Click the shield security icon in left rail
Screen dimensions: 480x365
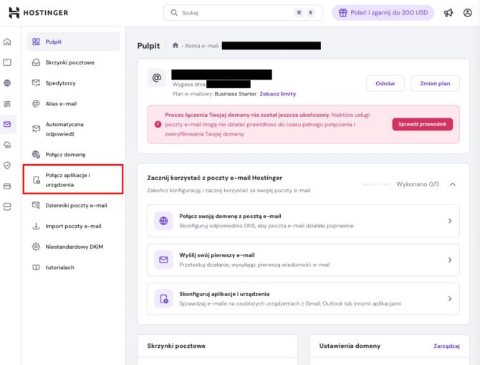click(x=7, y=165)
